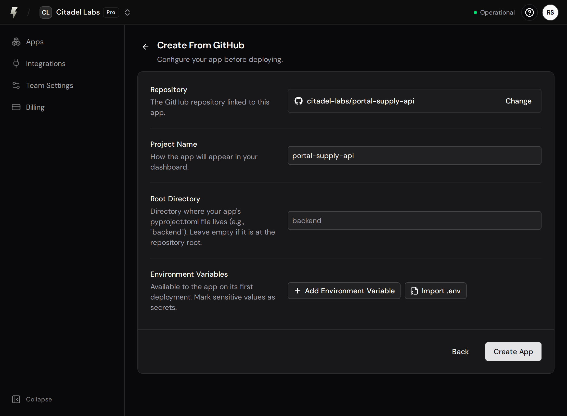Import a .env file

pyautogui.click(x=435, y=291)
